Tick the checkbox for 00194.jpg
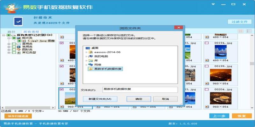Screen dimensions: 255x127 click(207, 43)
